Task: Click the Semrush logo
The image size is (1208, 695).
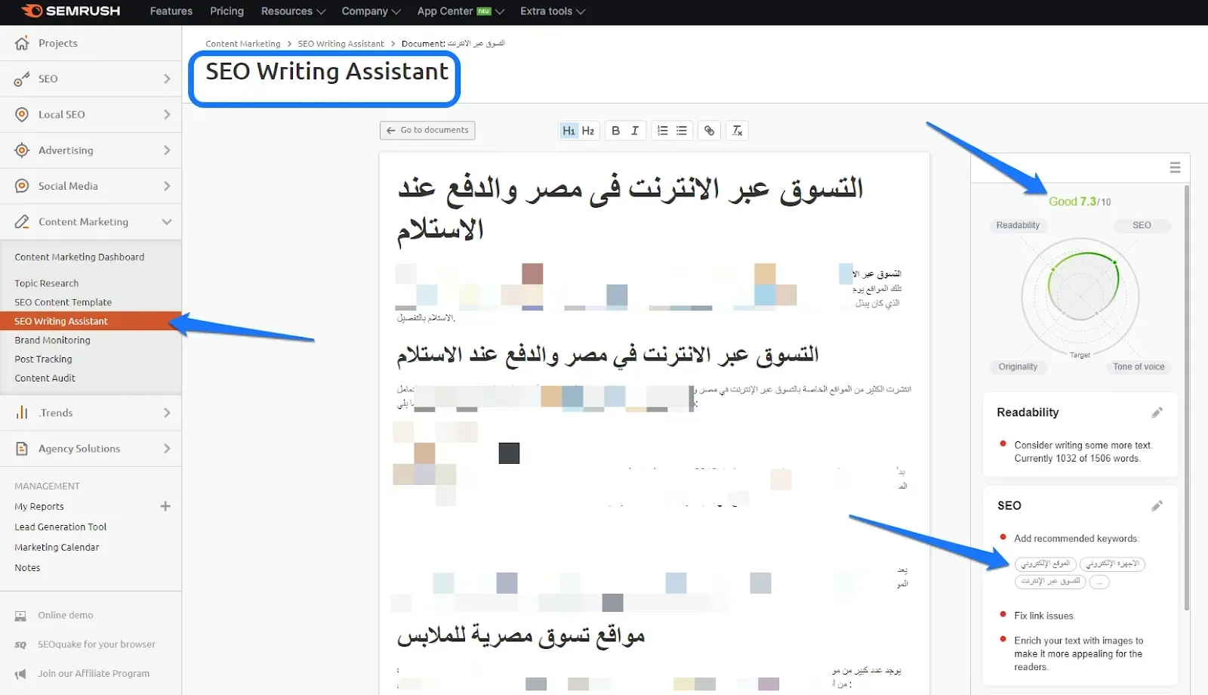Action: click(x=71, y=11)
